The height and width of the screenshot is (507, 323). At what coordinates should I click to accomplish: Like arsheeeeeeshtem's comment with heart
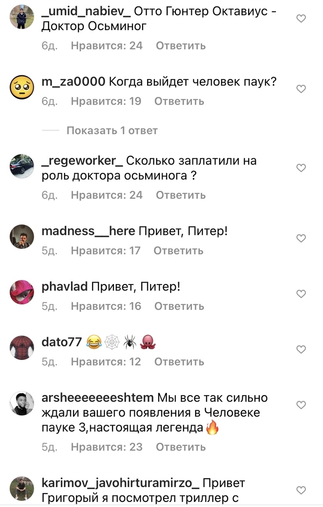pyautogui.click(x=301, y=405)
